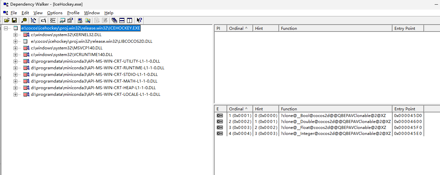The image size is (440, 175).
Task: Expand the VCRUNTIME140.DLL tree node
Action: click(15, 55)
